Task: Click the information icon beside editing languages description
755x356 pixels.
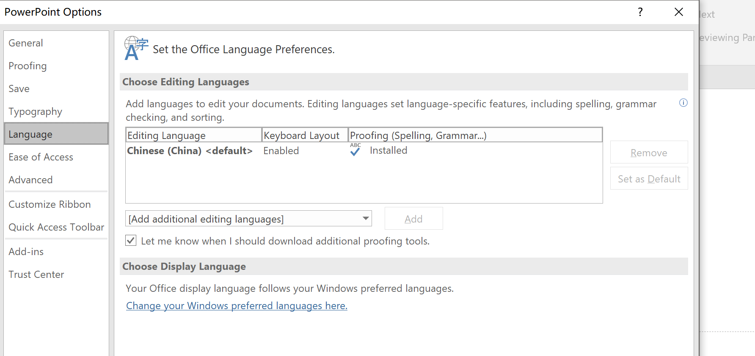Action: click(683, 103)
